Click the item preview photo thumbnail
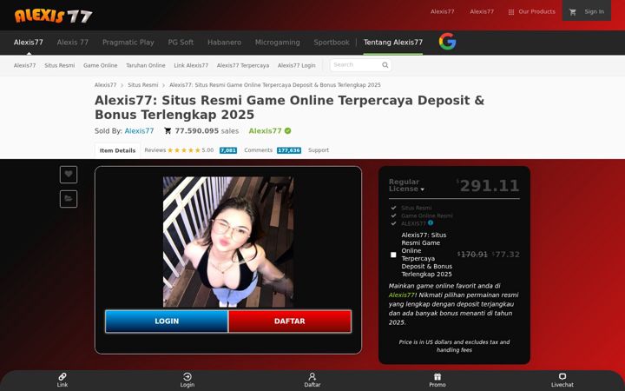Image resolution: width=625 pixels, height=391 pixels. point(228,242)
